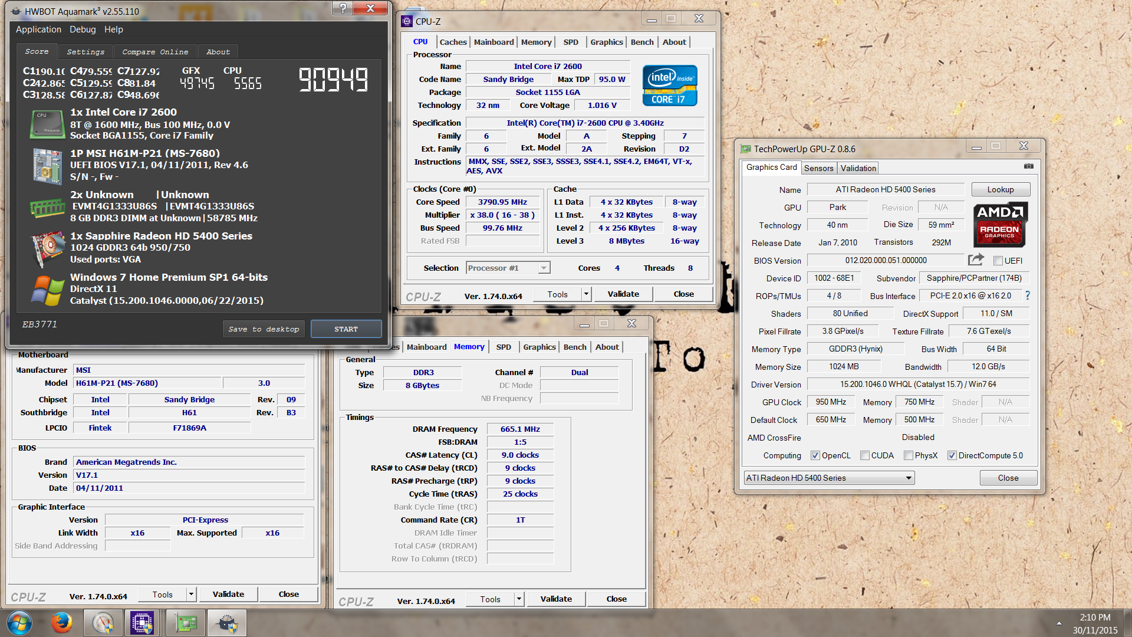Click the graphics card icon in Aquamark
Image resolution: width=1132 pixels, height=637 pixels.
48,249
